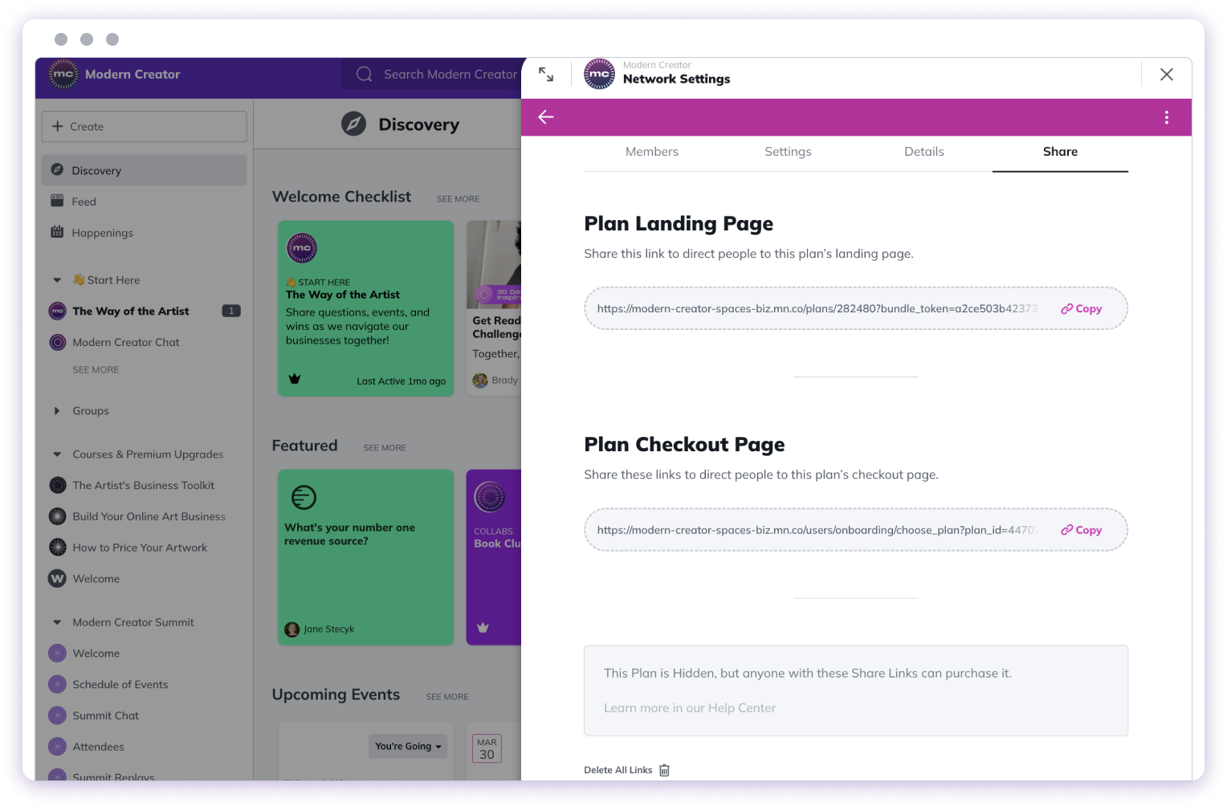Switch to the Members tab

pos(652,152)
